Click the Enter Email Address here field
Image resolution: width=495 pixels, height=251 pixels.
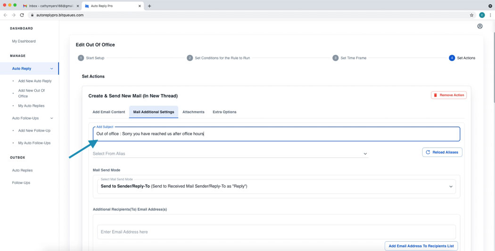(276, 232)
